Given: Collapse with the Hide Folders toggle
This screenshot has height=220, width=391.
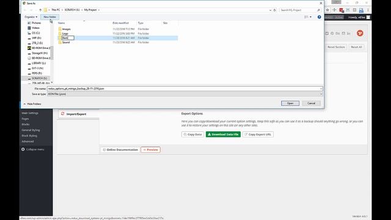Looking at the screenshot, I should 32,104.
